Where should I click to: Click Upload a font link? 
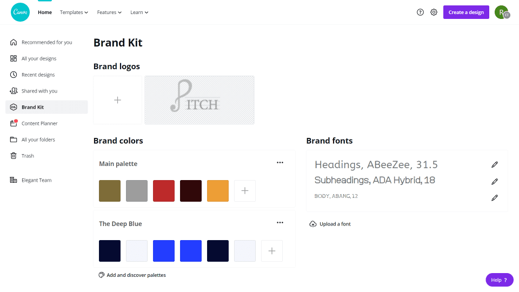(330, 224)
